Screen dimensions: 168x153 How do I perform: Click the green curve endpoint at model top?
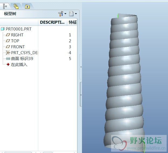[x=118, y=16]
